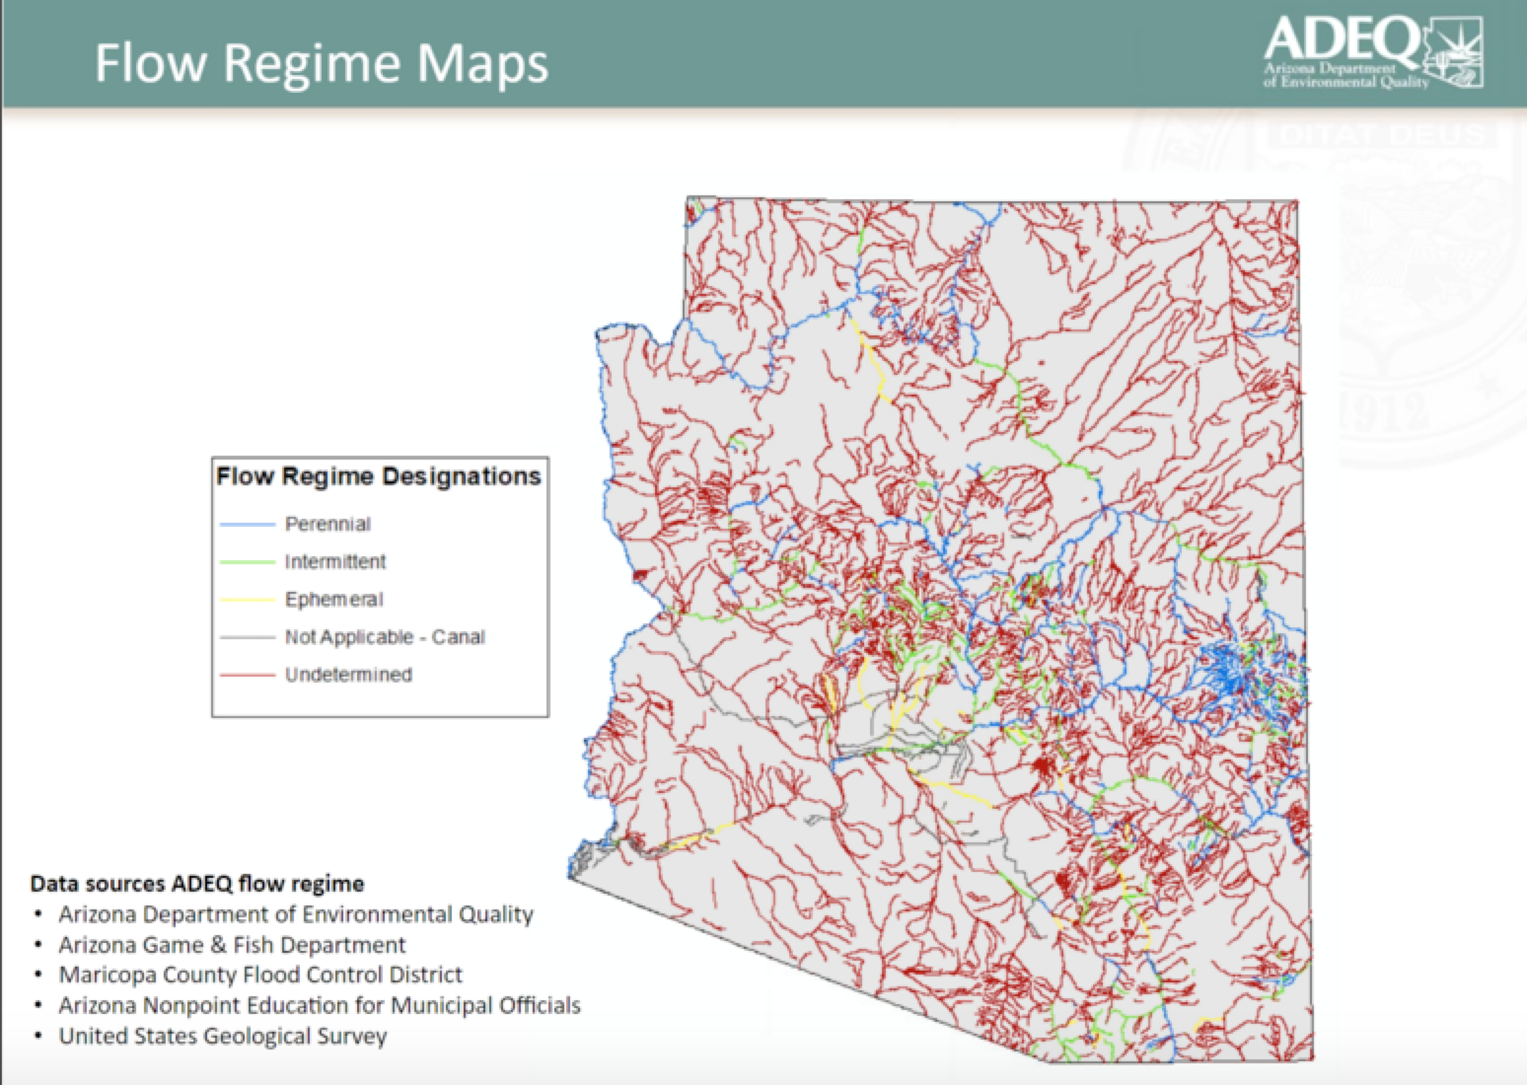Click the gray Canal line swatch
This screenshot has width=1527, height=1085.
tap(247, 637)
